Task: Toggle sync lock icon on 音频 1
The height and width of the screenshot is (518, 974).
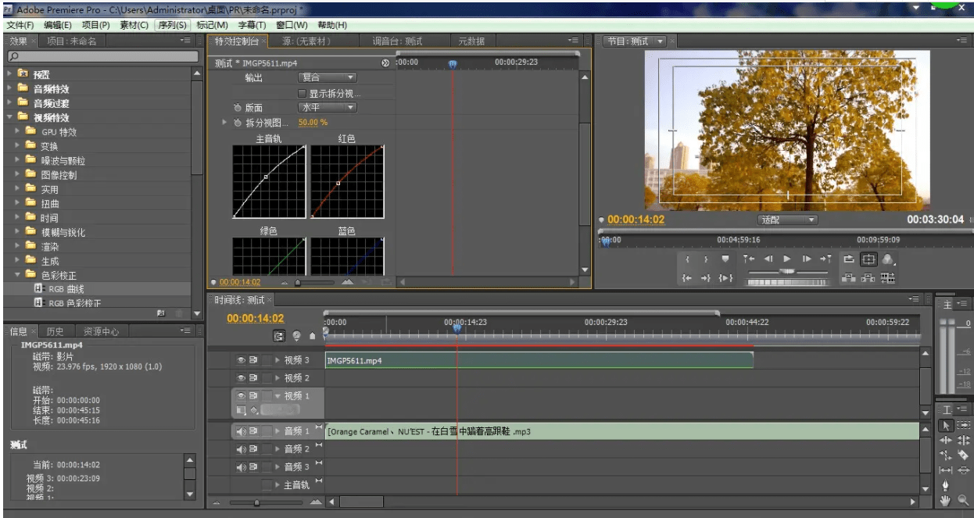Action: coord(253,431)
